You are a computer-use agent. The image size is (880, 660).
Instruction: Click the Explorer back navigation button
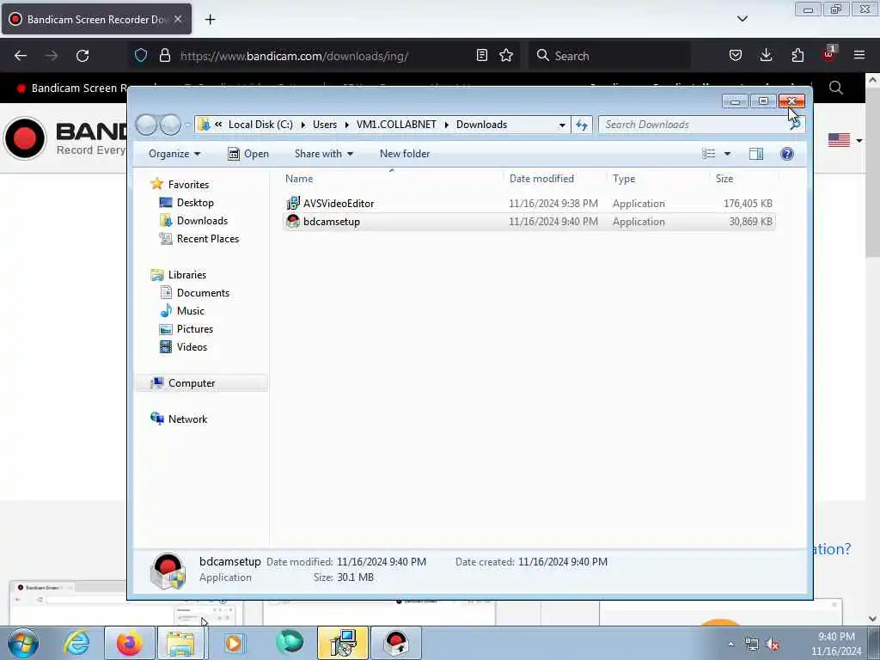(146, 125)
